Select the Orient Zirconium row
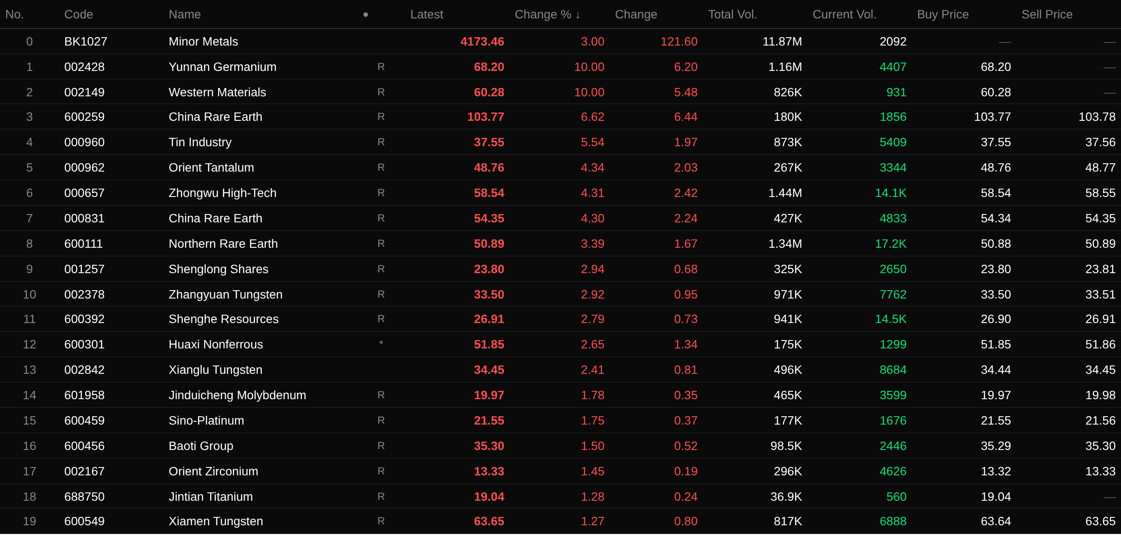Viewport: 1121px width, 541px height. click(x=213, y=471)
